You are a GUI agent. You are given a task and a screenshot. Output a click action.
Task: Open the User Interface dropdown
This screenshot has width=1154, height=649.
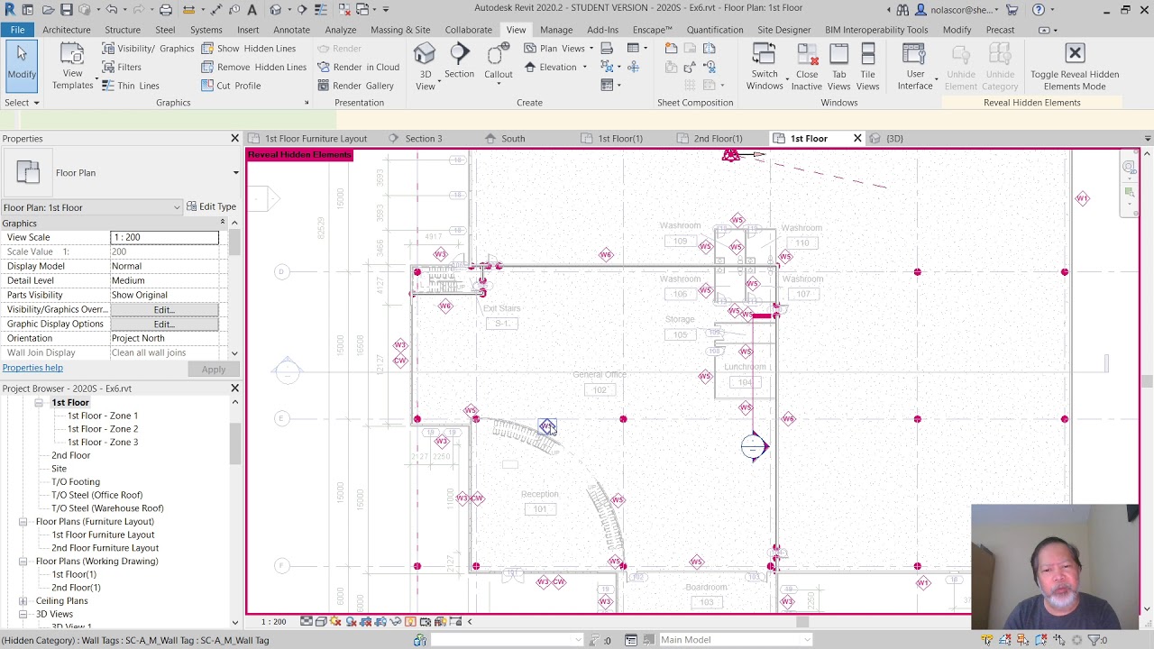[915, 68]
